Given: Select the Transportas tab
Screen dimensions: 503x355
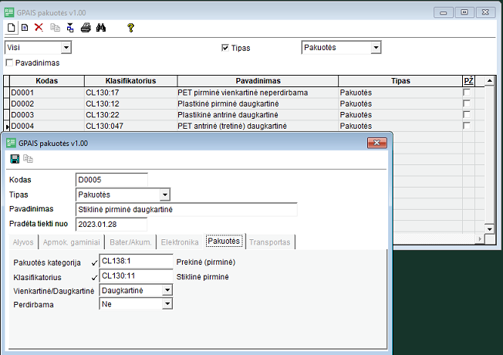Looking at the screenshot, I should (270, 242).
